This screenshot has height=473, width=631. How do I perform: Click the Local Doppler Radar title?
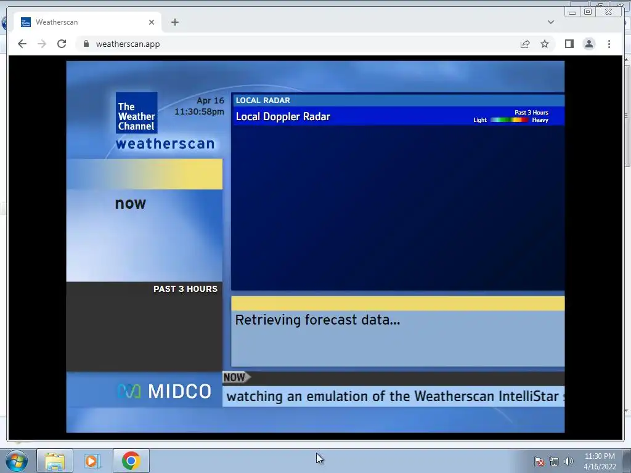[283, 116]
